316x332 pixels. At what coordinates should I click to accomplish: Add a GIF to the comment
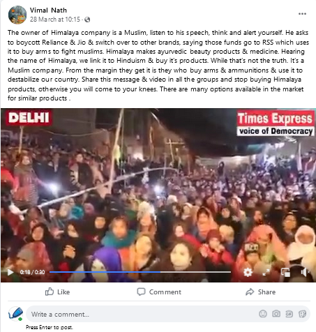tap(289, 314)
